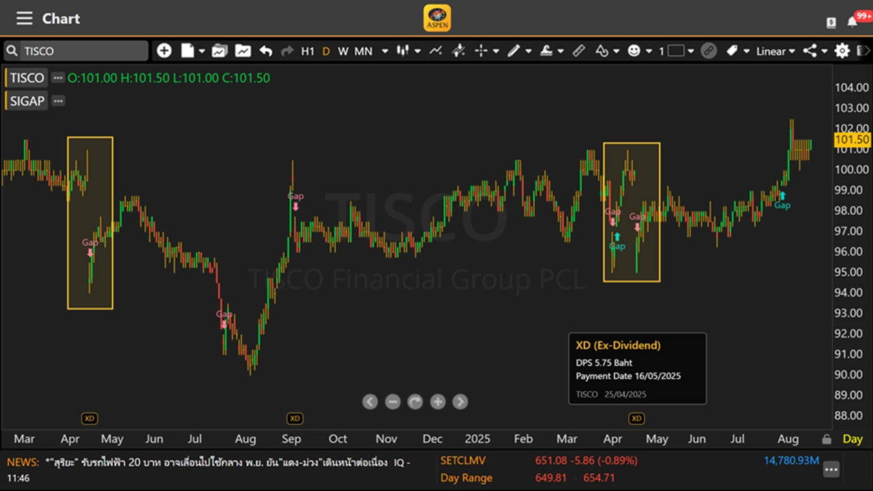
Task: Select the ruler measure tool
Action: click(x=578, y=51)
